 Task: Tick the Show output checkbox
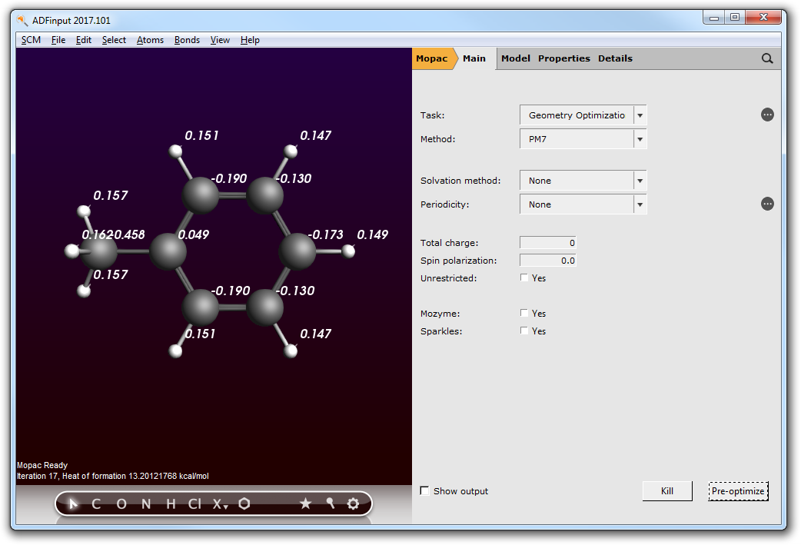[424, 490]
